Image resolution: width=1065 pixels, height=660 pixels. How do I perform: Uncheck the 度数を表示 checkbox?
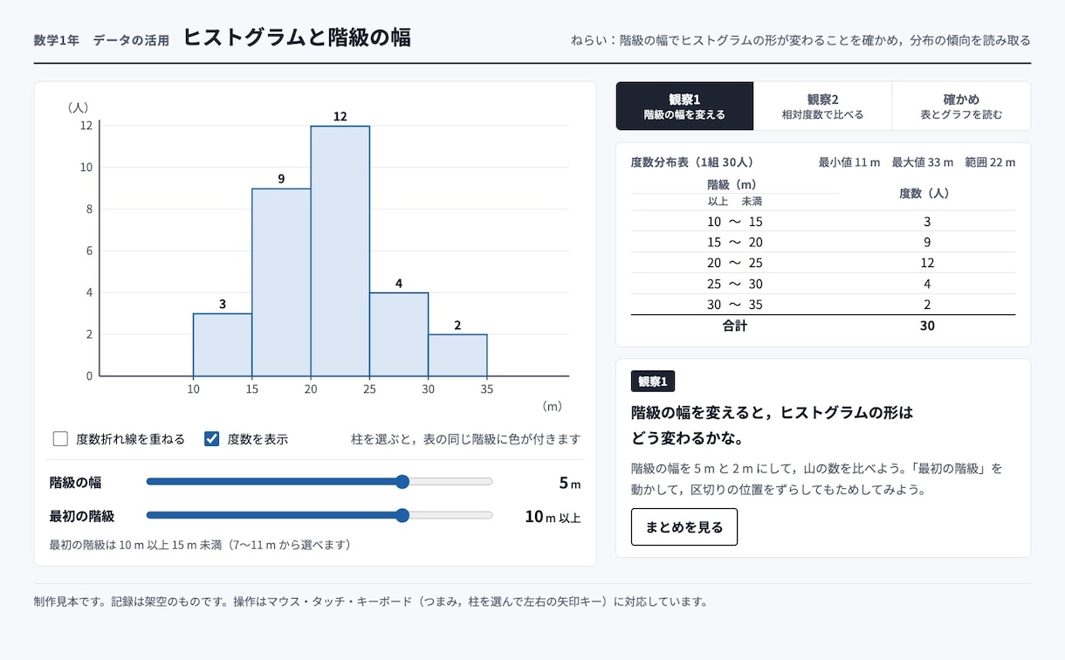click(211, 439)
